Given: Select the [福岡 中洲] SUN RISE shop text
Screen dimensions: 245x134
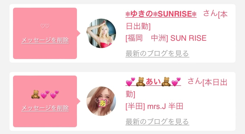Looking at the screenshot, I should [x=166, y=38].
